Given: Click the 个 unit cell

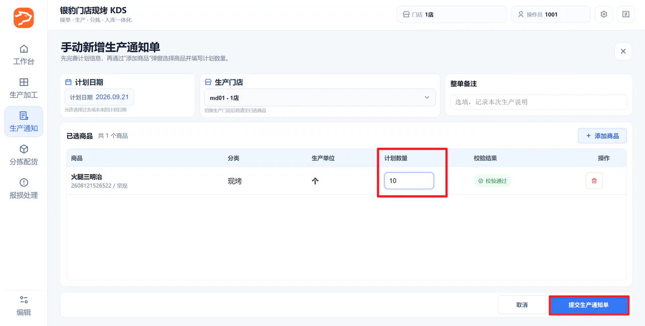Looking at the screenshot, I should [315, 181].
